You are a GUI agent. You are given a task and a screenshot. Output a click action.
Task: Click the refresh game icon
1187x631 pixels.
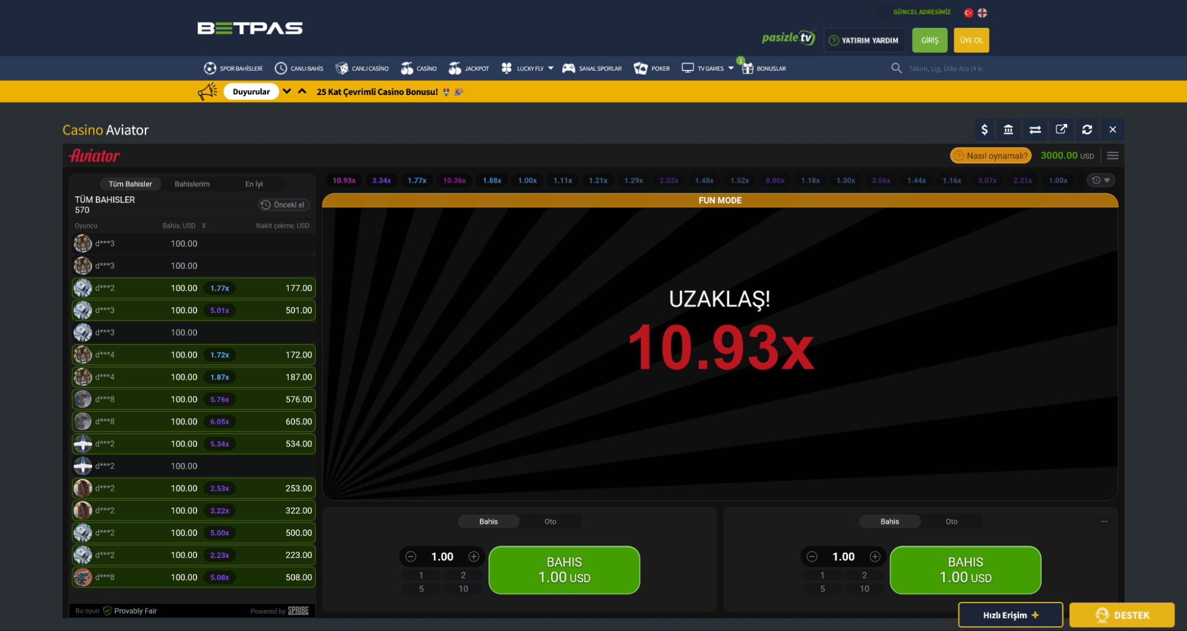click(1087, 129)
